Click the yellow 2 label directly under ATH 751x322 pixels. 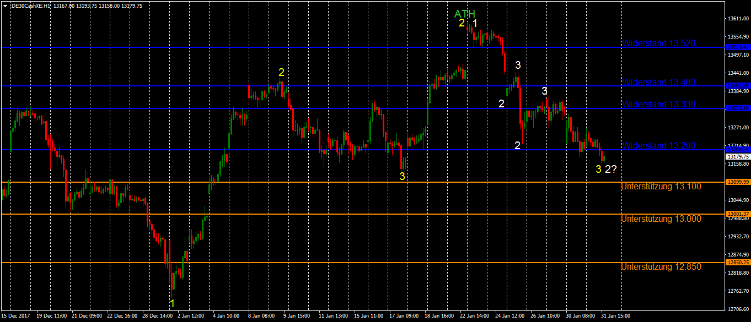462,23
